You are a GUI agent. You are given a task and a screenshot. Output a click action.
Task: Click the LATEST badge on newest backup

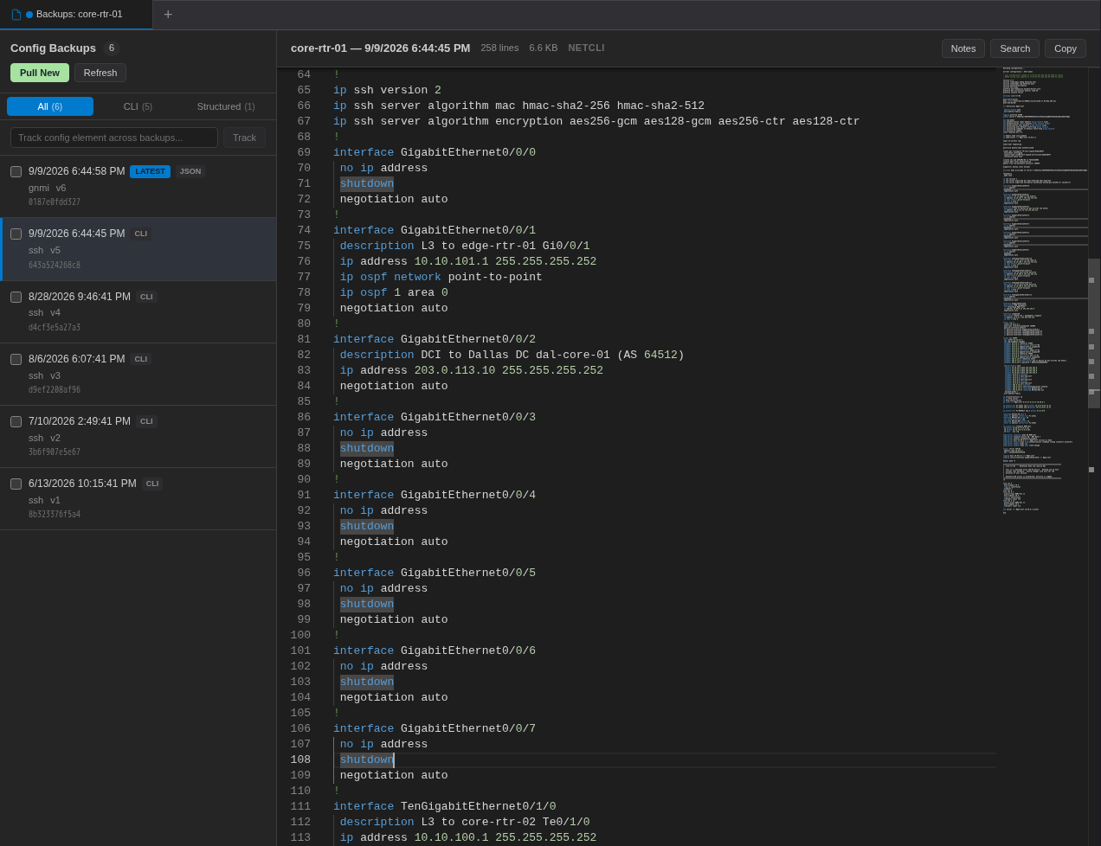150,171
